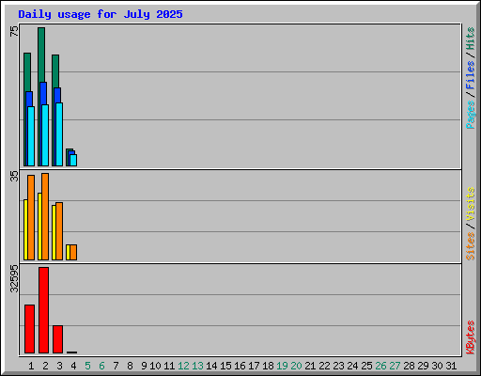
Task: Click the 'KBytes' legend label
Action: point(471,337)
